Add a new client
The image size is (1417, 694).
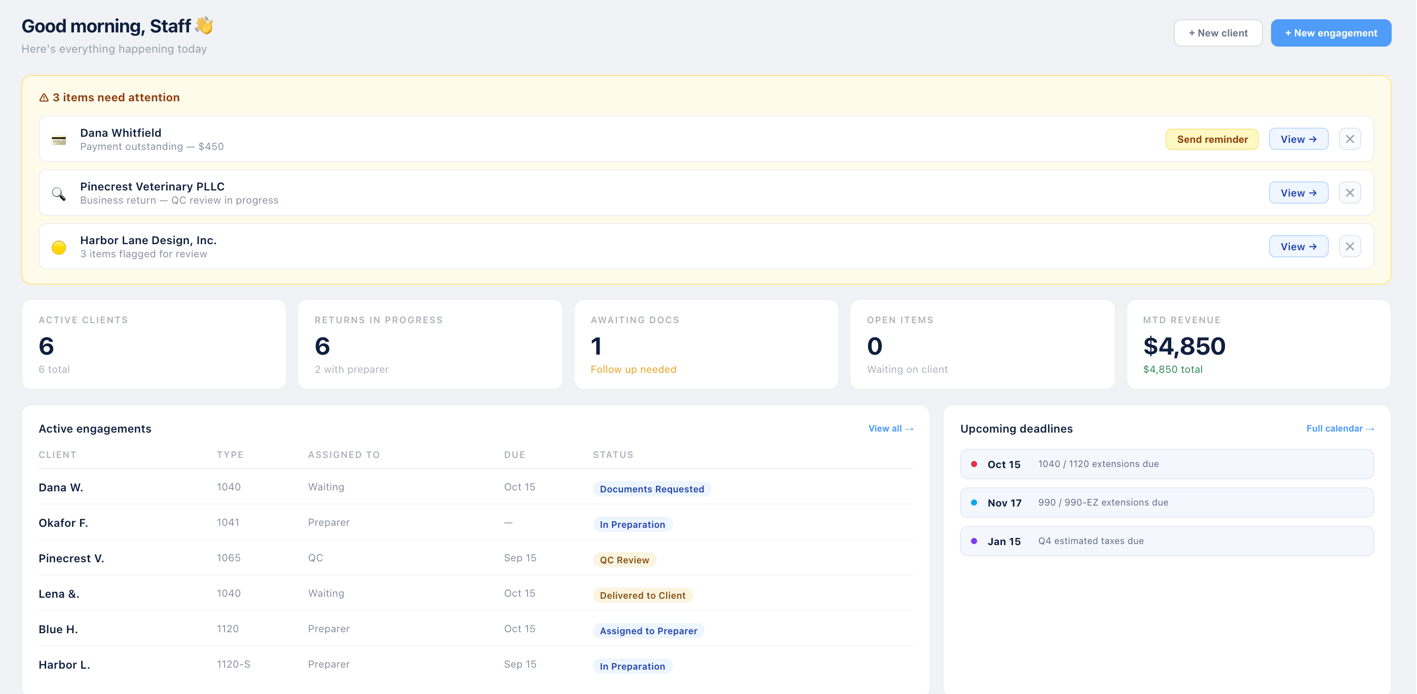pos(1218,33)
